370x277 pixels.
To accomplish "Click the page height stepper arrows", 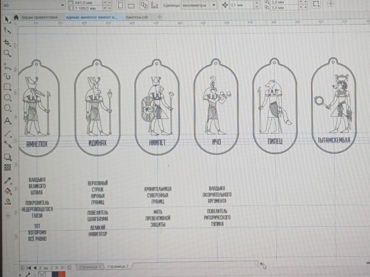I will [108, 8].
